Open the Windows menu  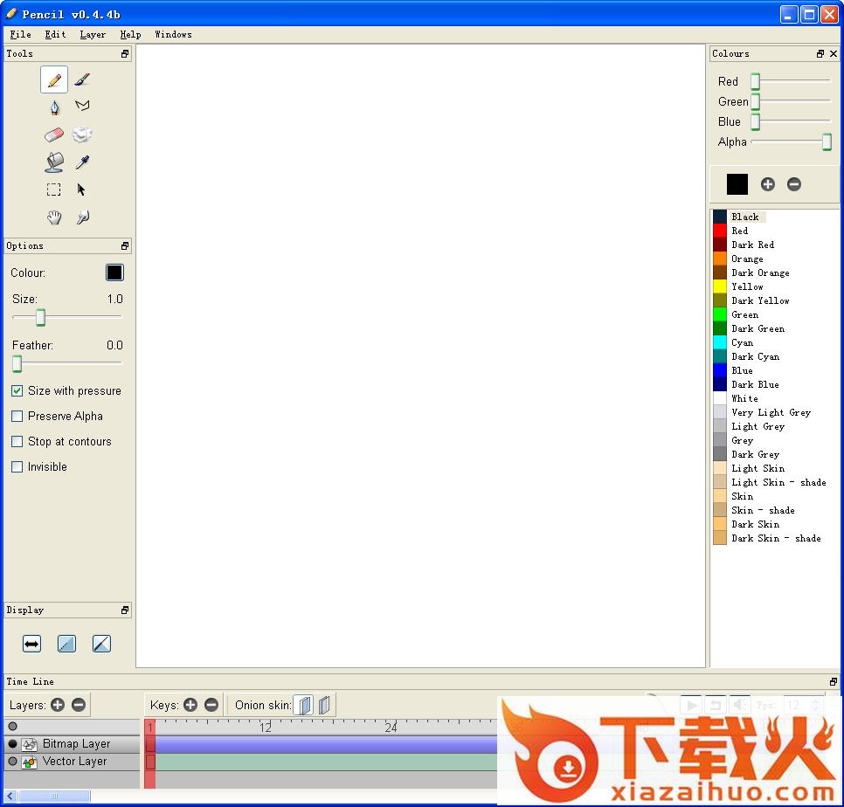coord(173,34)
